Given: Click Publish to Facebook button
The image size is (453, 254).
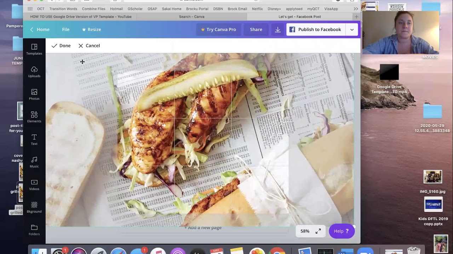Looking at the screenshot, I should coord(316,30).
